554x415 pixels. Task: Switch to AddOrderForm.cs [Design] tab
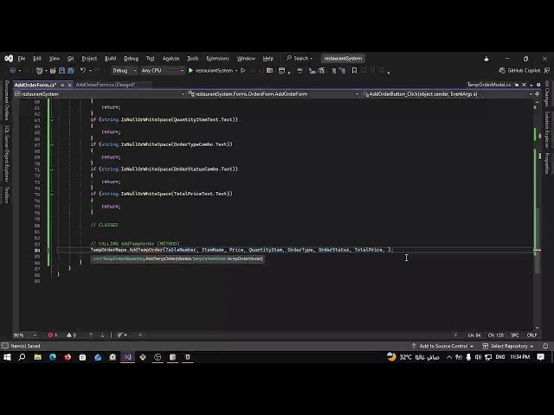[x=106, y=85]
